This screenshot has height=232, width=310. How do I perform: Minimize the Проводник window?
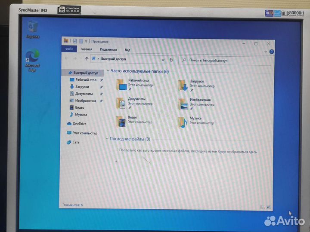pyautogui.click(x=244, y=43)
